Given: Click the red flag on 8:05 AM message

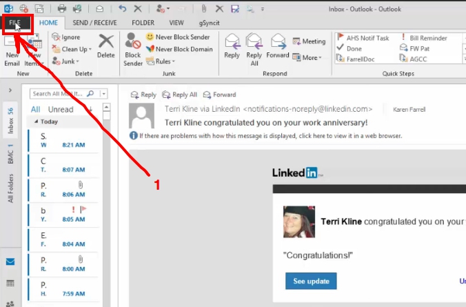Looking at the screenshot, I should pyautogui.click(x=83, y=210).
